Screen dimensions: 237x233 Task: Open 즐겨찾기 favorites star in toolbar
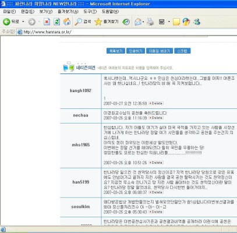[107, 22]
